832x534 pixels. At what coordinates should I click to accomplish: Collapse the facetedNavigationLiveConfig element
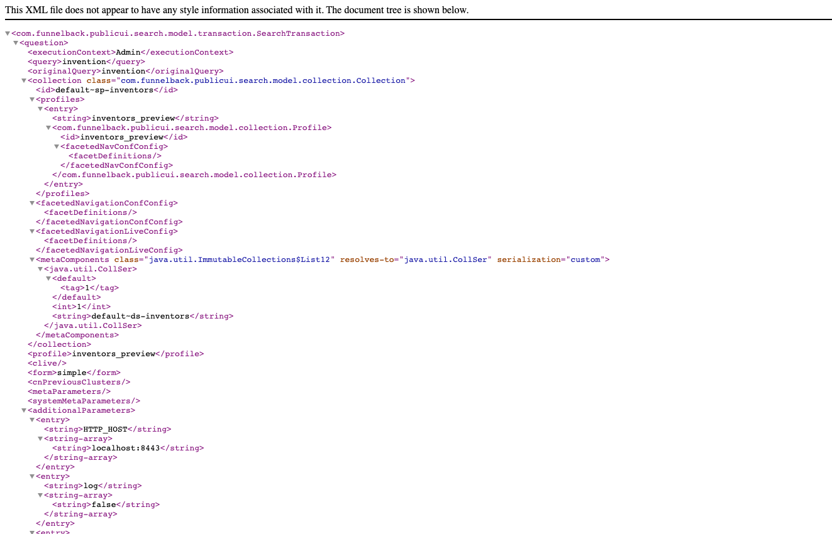pos(32,231)
